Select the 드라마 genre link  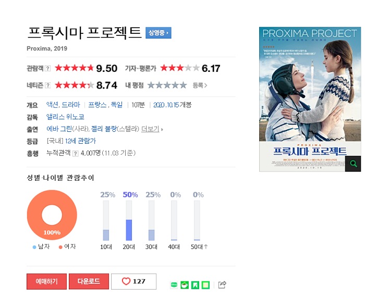tap(71, 105)
